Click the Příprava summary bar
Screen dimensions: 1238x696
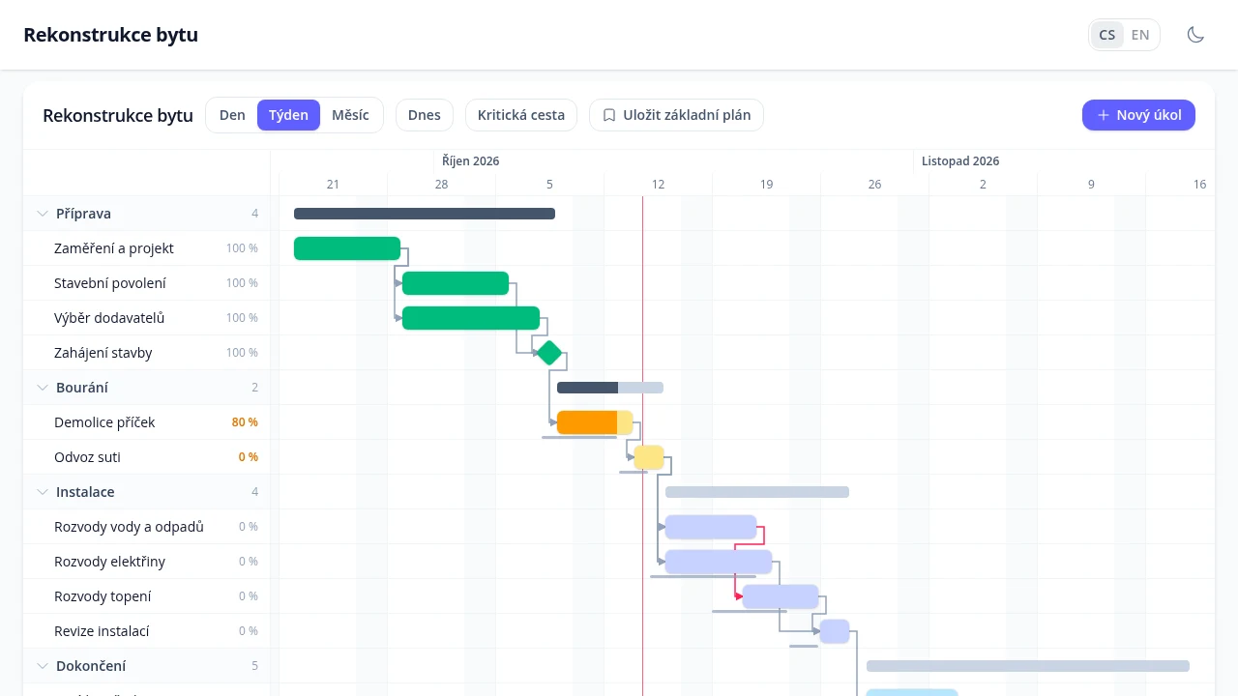[425, 214]
